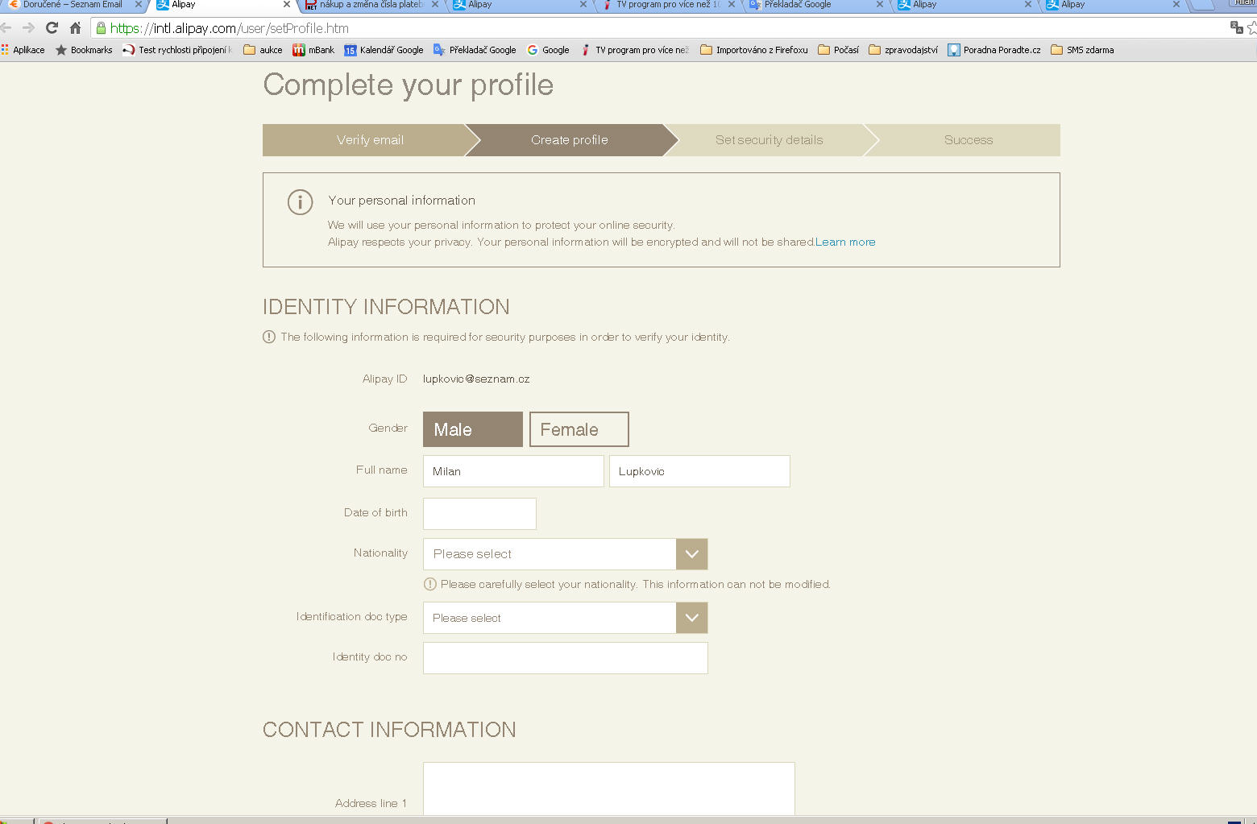Switch to TV program pro více než tab
The image size is (1257, 824).
(x=669, y=5)
